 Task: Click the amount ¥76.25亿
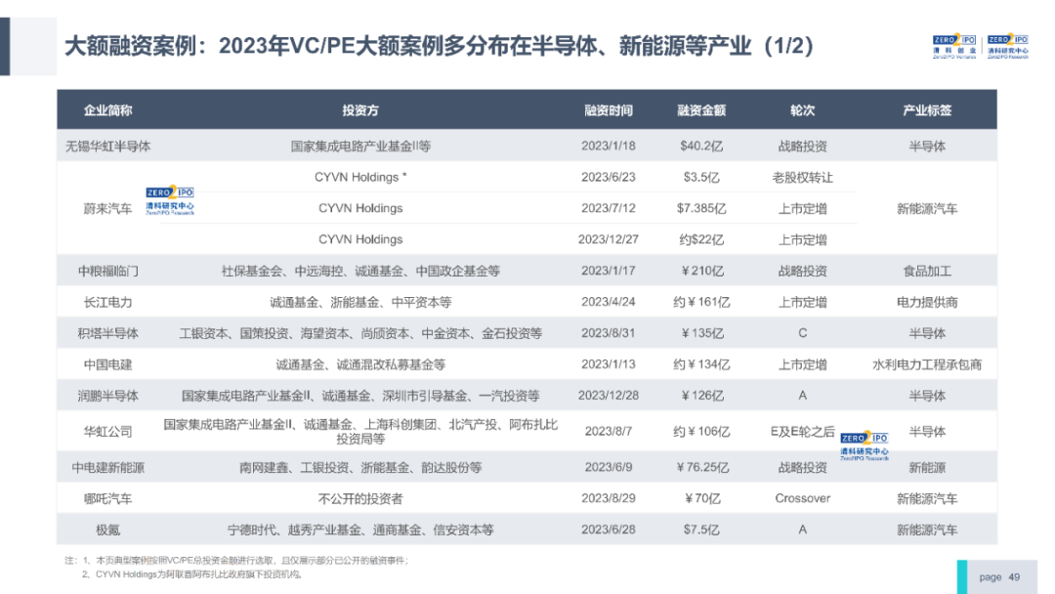[701, 468]
